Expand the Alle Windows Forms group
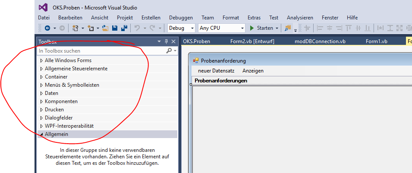This screenshot has height=173, width=412. (x=41, y=60)
